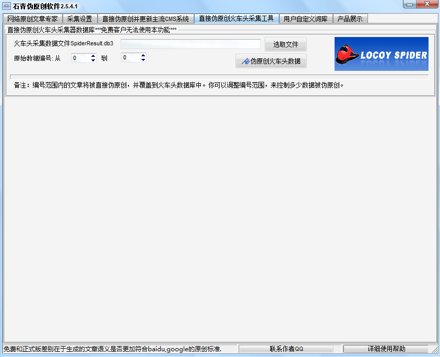This screenshot has height=357, width=440.
Task: Increase the ending 到 number value
Action: click(x=143, y=55)
